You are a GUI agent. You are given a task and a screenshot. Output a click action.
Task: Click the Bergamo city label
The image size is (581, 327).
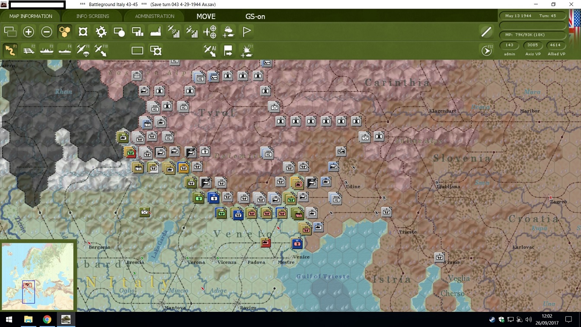pyautogui.click(x=99, y=247)
